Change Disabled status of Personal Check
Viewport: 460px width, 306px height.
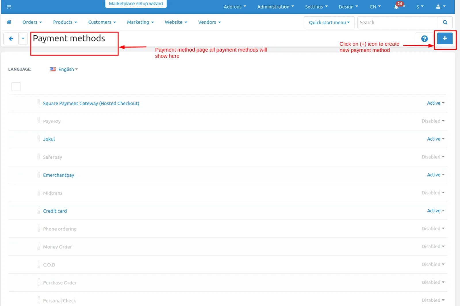433,300
